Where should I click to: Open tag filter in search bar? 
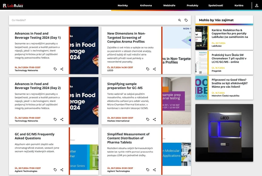click(x=186, y=20)
